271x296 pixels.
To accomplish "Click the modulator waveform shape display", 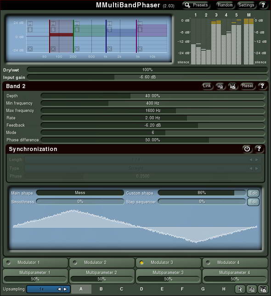I will [135, 227].
